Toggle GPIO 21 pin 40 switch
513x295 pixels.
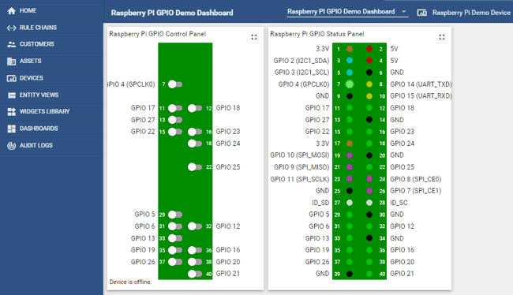tap(195, 274)
